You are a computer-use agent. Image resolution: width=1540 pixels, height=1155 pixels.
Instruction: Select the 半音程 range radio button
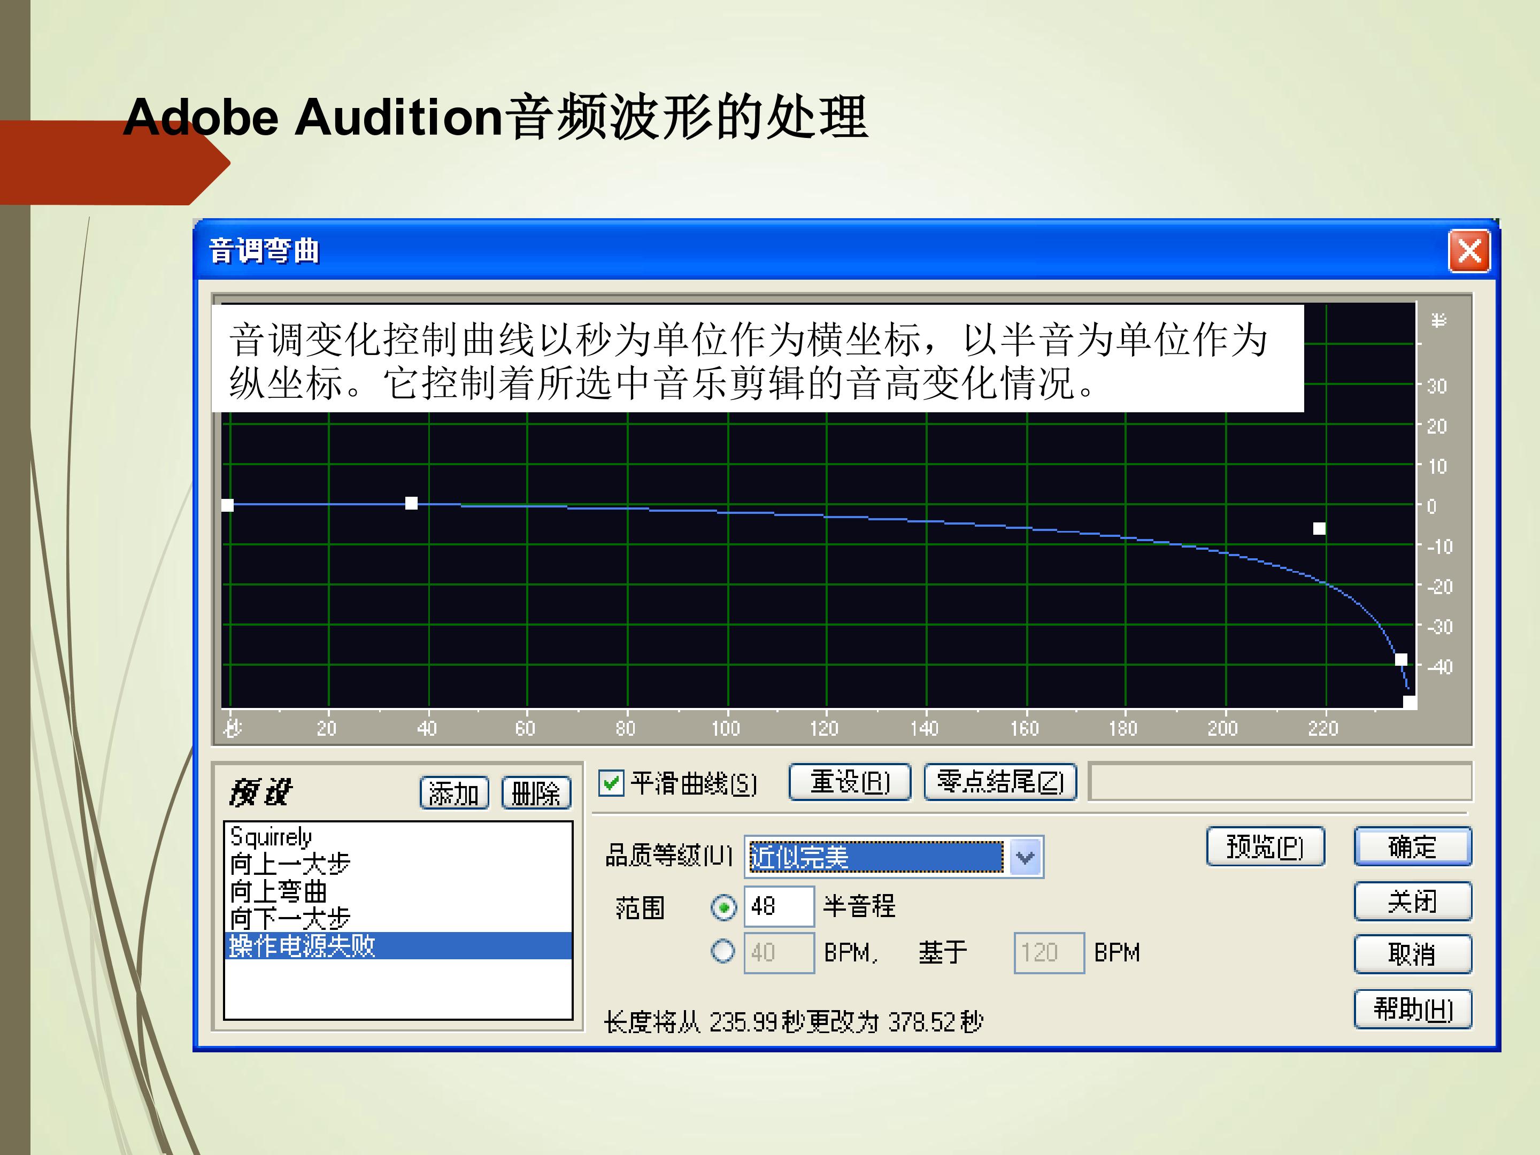pyautogui.click(x=723, y=907)
